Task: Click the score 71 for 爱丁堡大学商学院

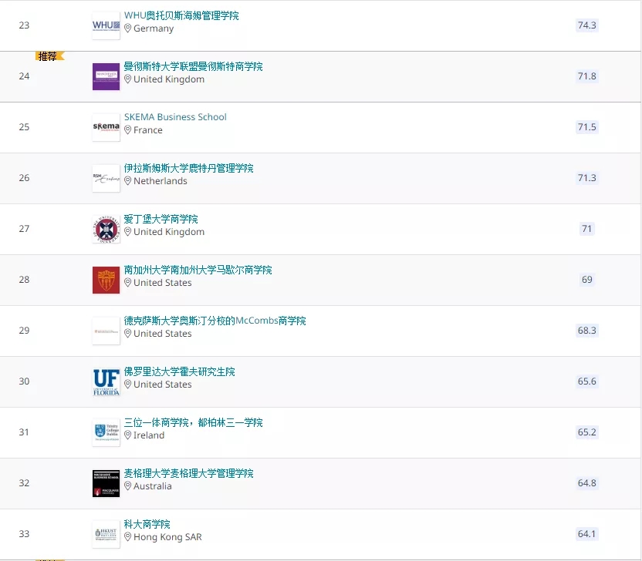Action: [586, 229]
